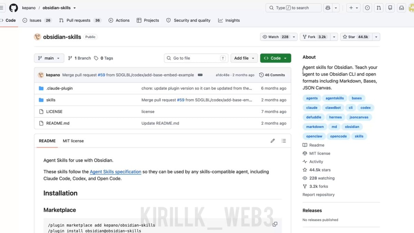Star the repository

coord(356,37)
